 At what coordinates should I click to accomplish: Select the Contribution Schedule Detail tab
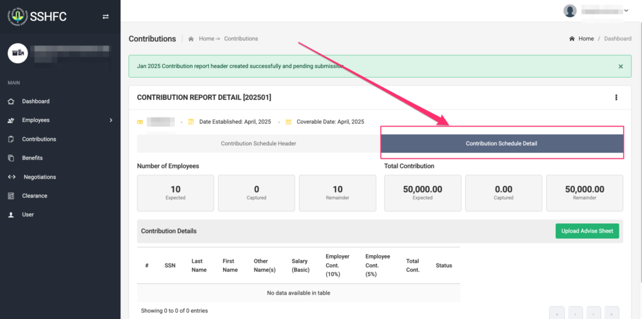501,144
